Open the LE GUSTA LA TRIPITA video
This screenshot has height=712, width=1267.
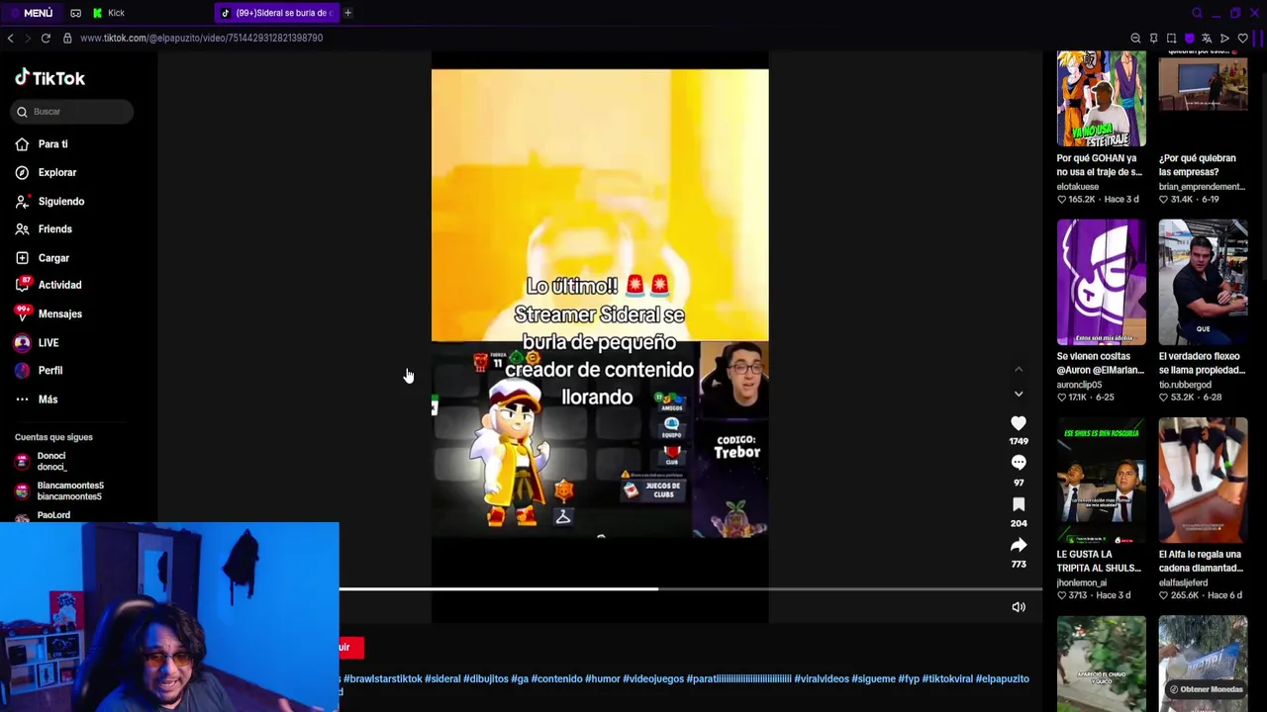1101,481
